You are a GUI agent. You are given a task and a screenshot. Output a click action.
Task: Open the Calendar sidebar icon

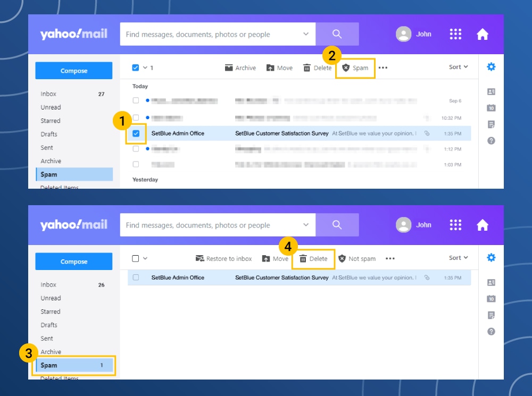(491, 107)
